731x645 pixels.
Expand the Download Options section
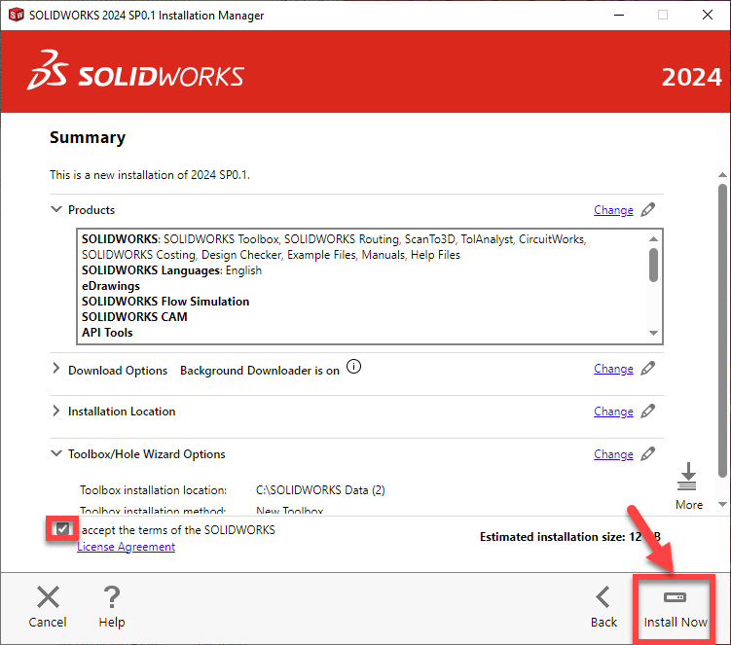click(55, 370)
